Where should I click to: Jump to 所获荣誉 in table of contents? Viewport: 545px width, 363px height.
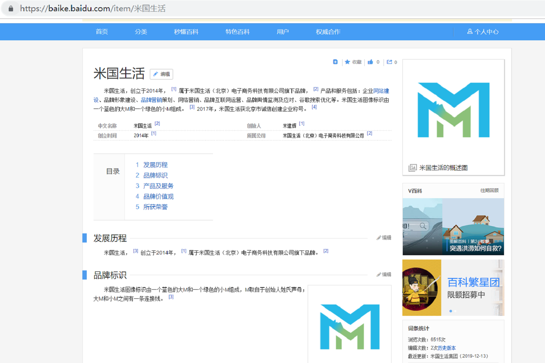(155, 207)
